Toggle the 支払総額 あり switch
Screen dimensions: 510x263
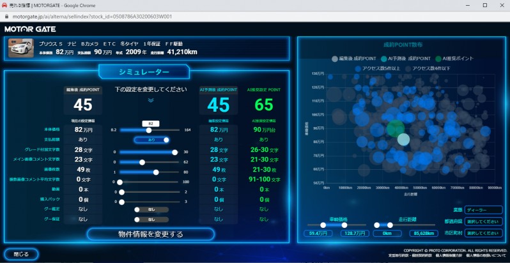pyautogui.click(x=151, y=140)
